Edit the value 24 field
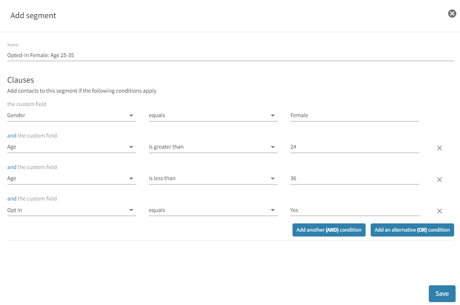The height and width of the screenshot is (305, 460). pos(354,147)
